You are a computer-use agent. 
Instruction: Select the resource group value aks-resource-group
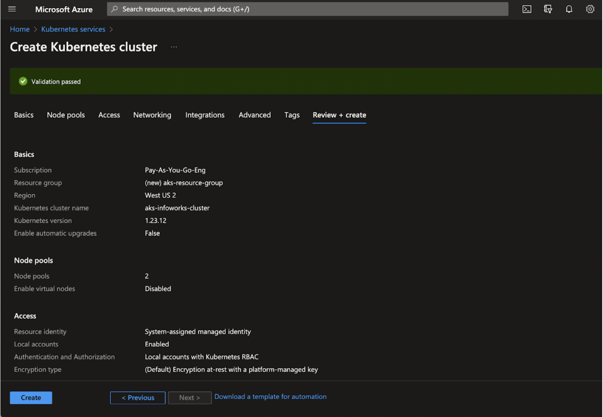[x=184, y=183]
